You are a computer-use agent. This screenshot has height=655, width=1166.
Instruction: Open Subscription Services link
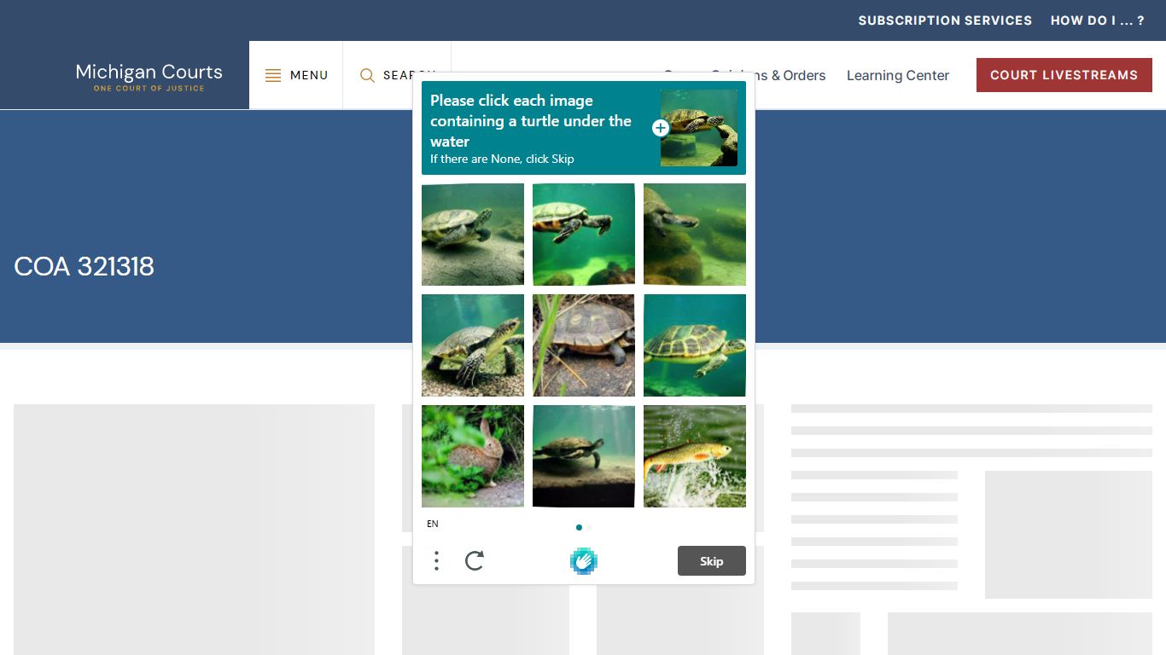coord(945,20)
